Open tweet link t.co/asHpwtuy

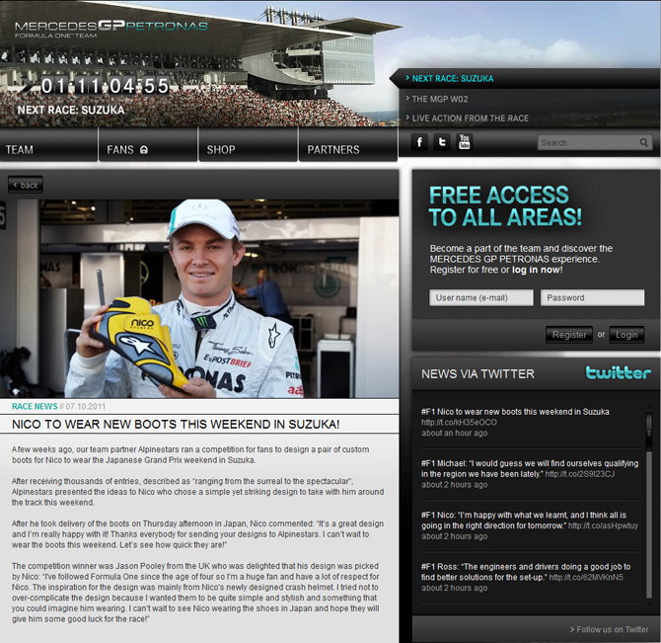point(603,525)
